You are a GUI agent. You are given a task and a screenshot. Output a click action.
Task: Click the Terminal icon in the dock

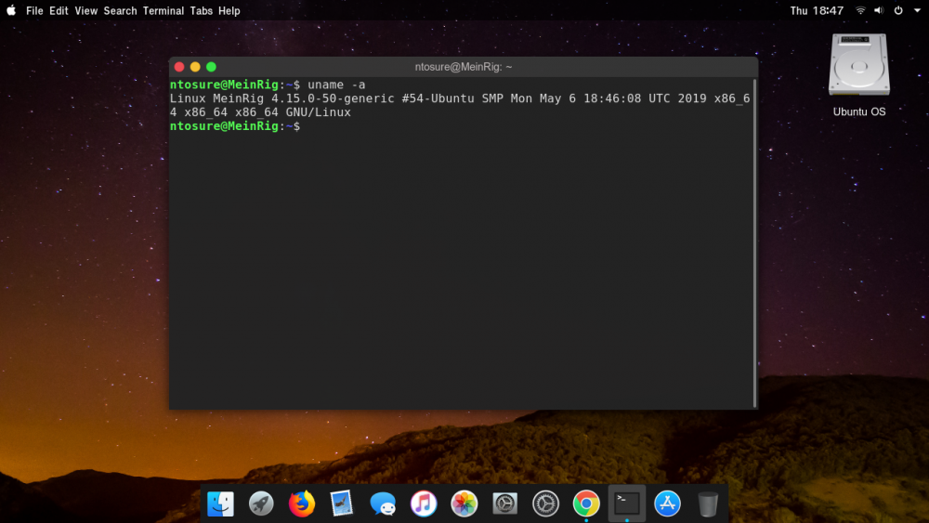click(x=627, y=503)
